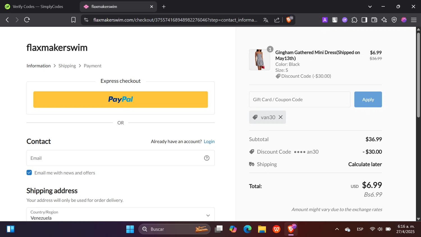
Task: Click the ESP language indicator
Action: coord(360,229)
